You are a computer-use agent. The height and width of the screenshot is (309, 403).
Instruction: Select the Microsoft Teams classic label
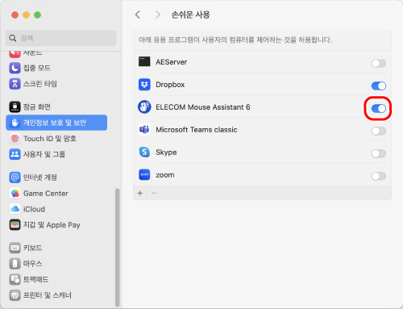(x=197, y=130)
